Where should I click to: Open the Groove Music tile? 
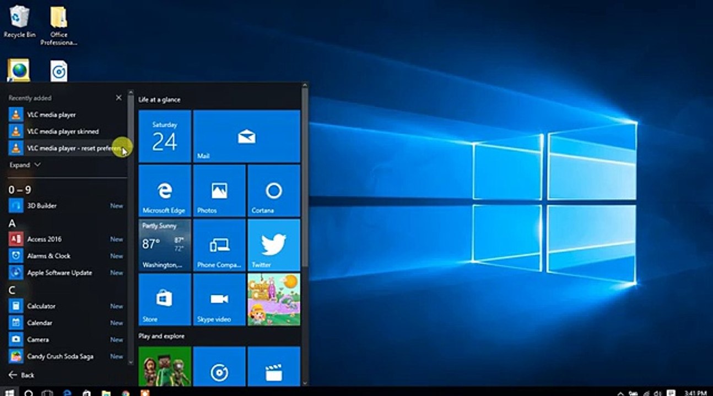[x=219, y=366]
